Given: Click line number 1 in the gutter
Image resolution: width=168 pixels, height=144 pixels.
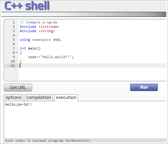Looking at the screenshot, I should point(14,22).
